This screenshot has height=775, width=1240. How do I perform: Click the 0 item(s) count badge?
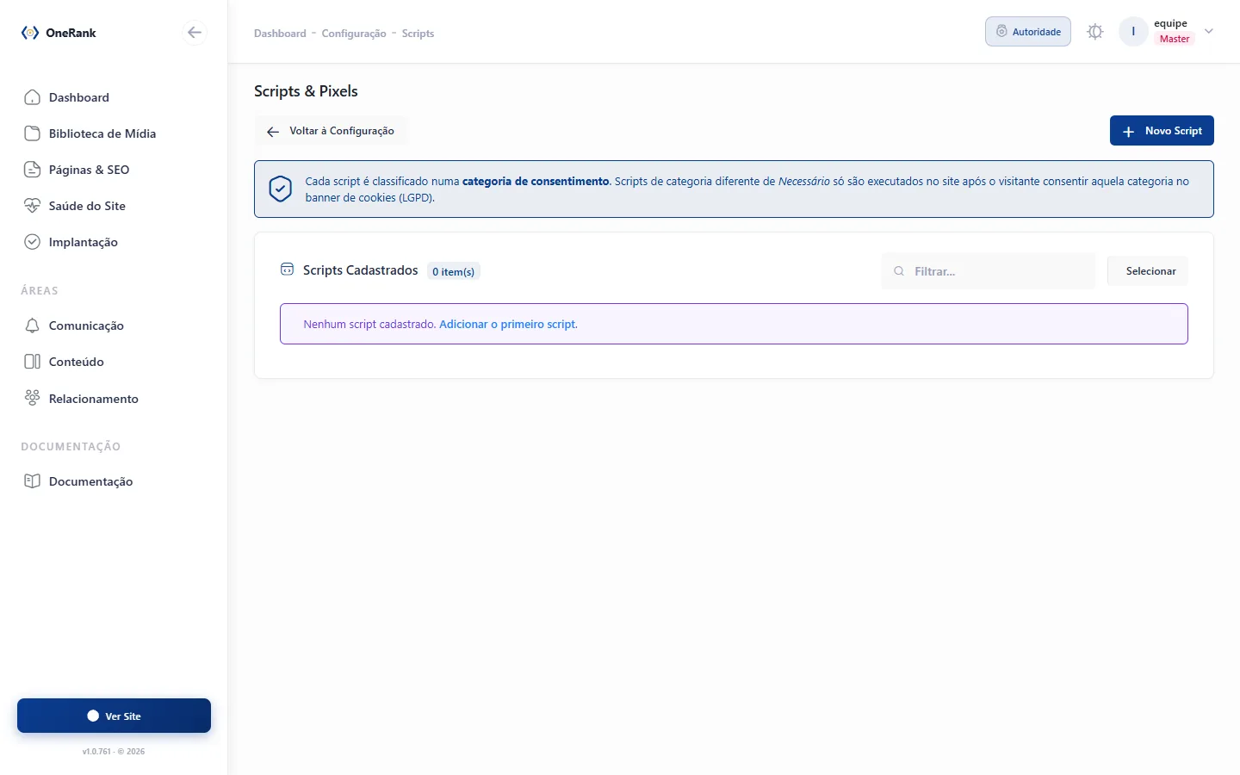tap(454, 271)
